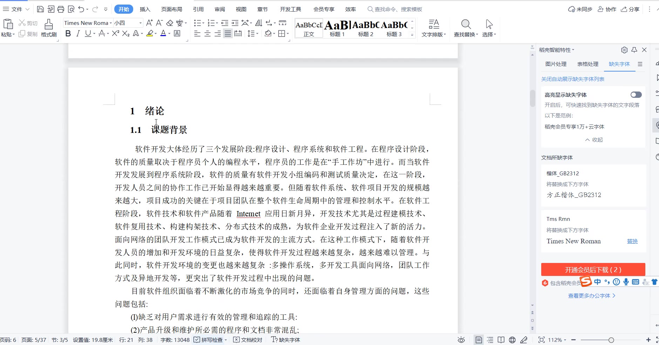The width and height of the screenshot is (659, 345).
Task: Click fit-page zoom icon in status bar
Action: pyautogui.click(x=542, y=340)
